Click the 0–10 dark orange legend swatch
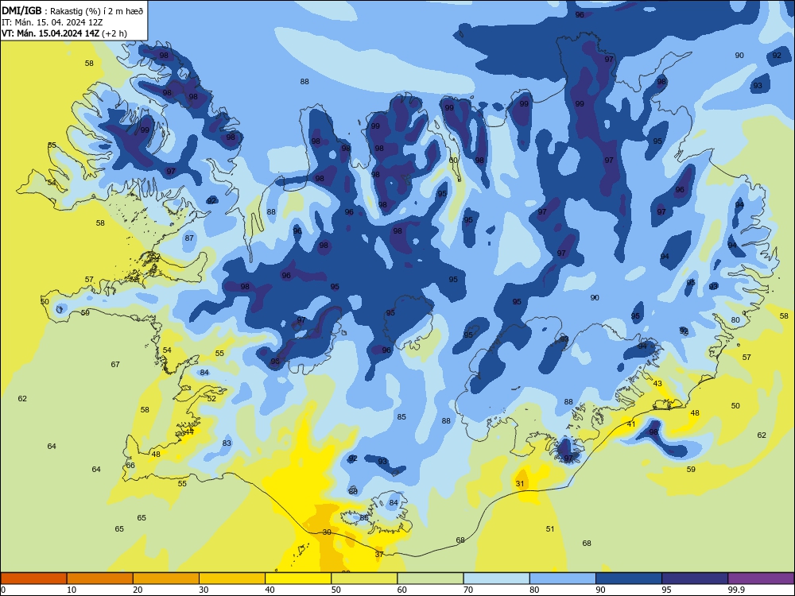The image size is (795, 596). pos(33,579)
